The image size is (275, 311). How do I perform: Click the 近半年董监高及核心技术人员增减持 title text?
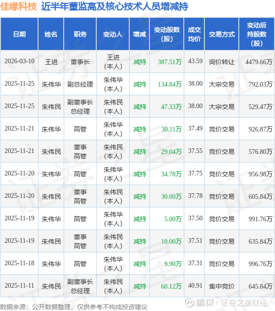(x=115, y=6)
